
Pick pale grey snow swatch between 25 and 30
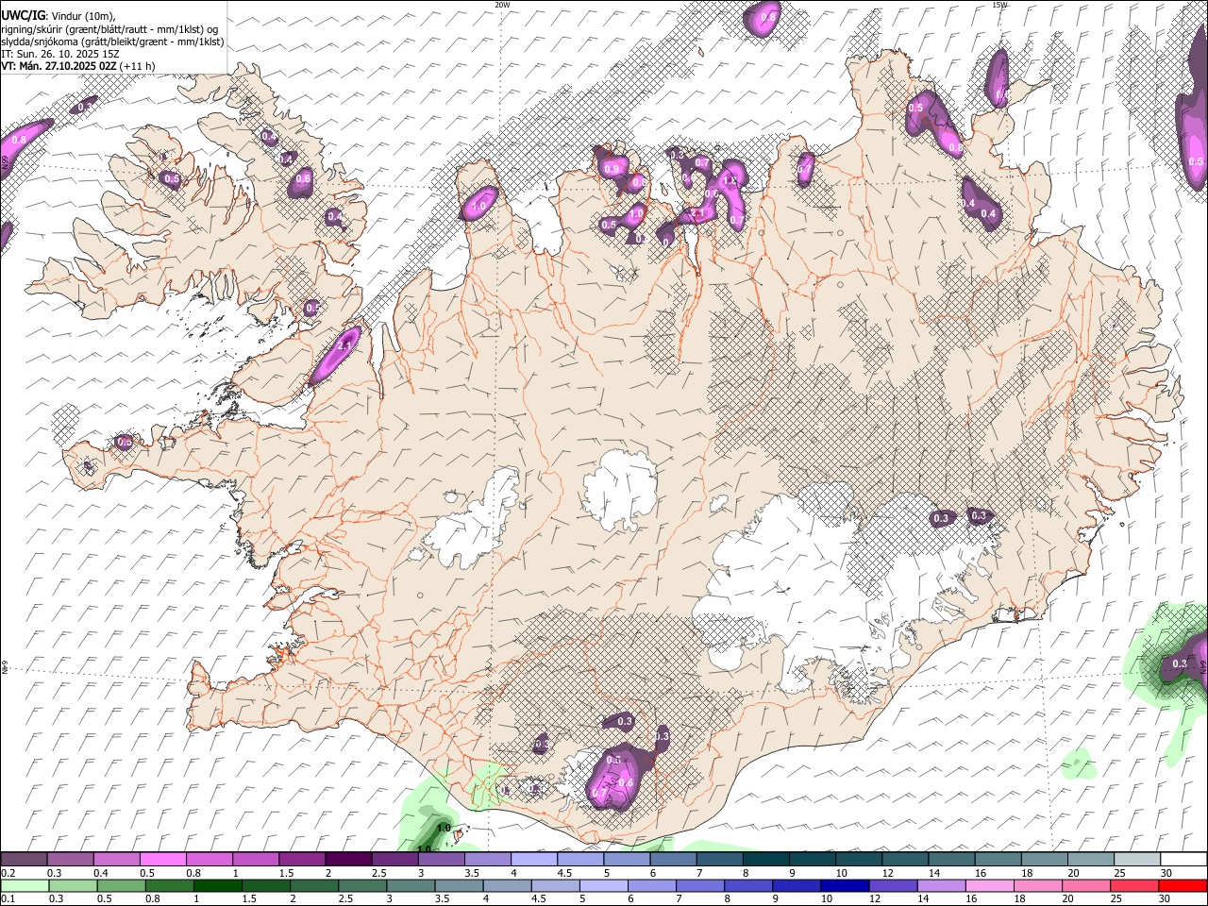pos(1137,860)
